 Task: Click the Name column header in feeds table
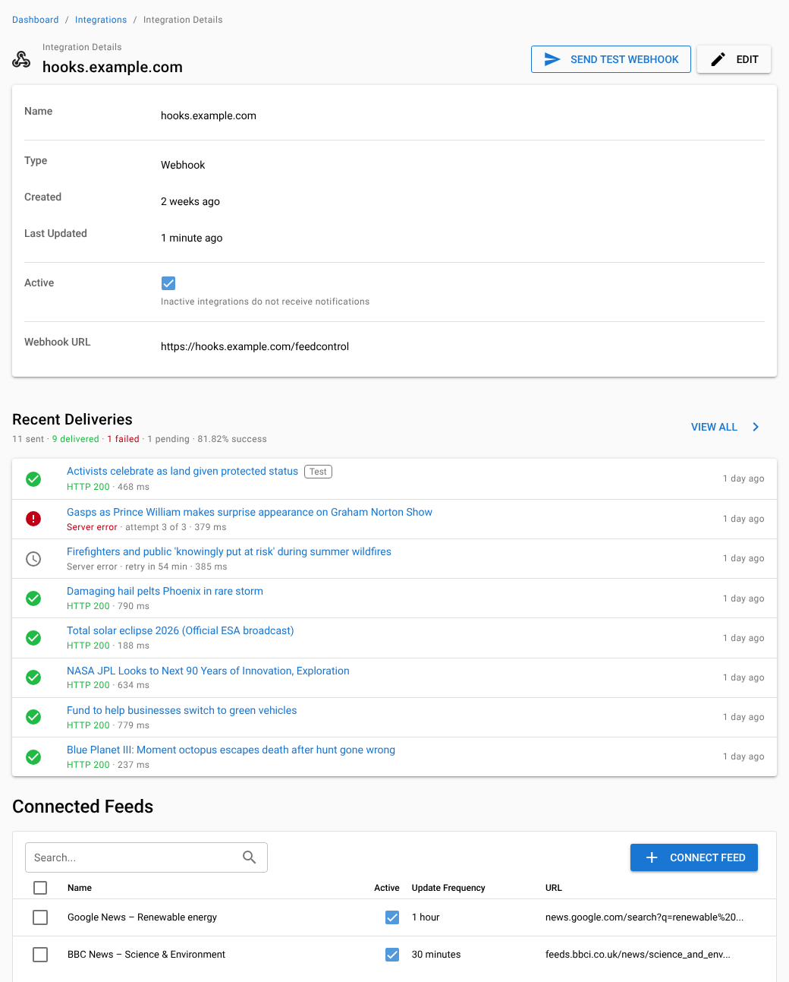pyautogui.click(x=80, y=888)
